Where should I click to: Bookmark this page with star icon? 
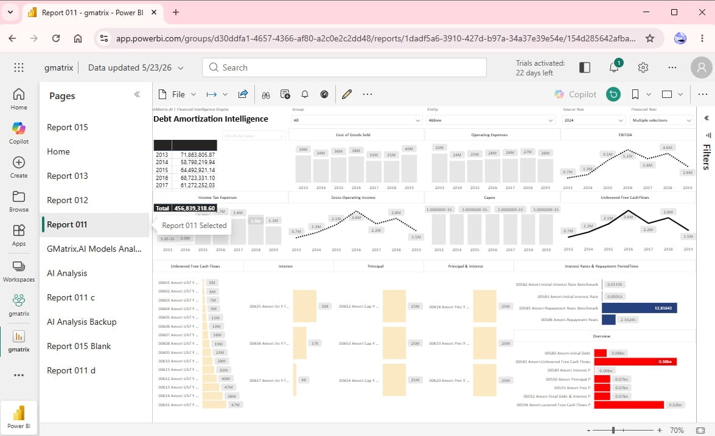pos(650,38)
